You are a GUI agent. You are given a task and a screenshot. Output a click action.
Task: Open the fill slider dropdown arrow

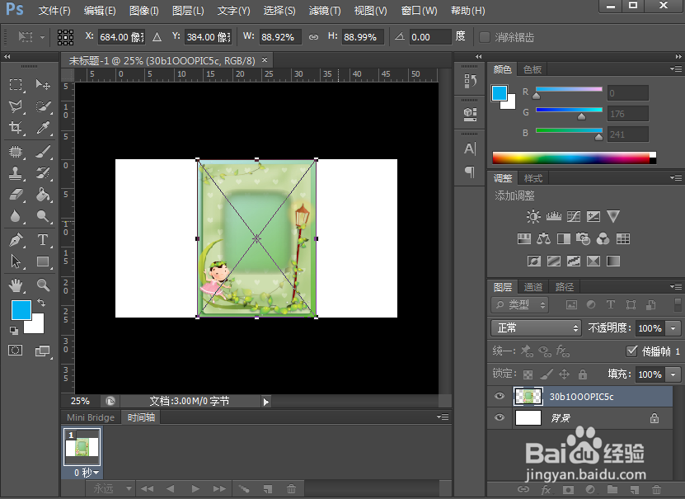coord(673,374)
